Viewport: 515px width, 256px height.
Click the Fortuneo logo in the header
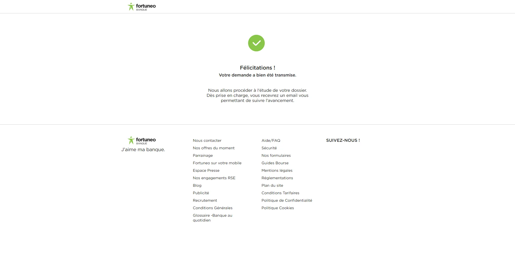[x=142, y=7]
